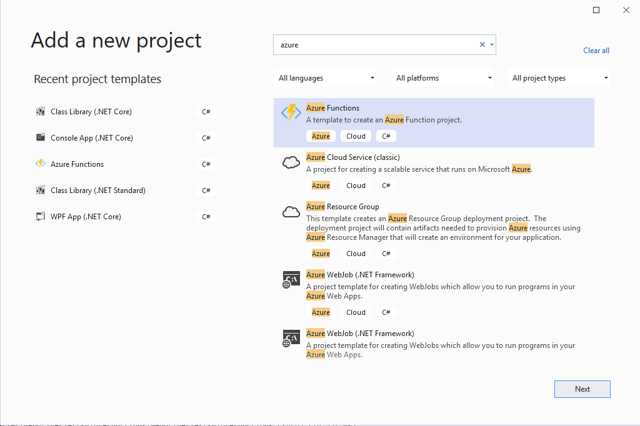The image size is (640, 426).
Task: Maximize the Add a new project dialog
Action: tap(596, 10)
